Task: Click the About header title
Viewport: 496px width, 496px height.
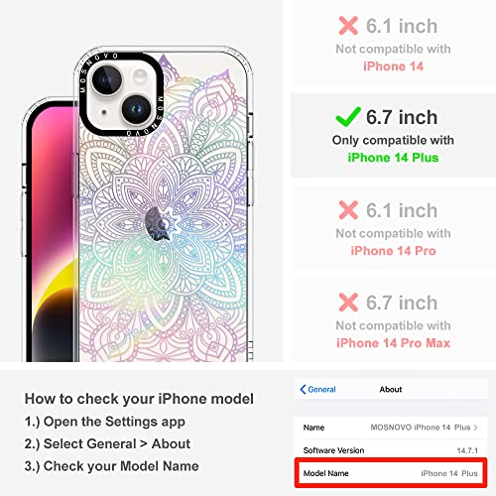Action: 391,389
